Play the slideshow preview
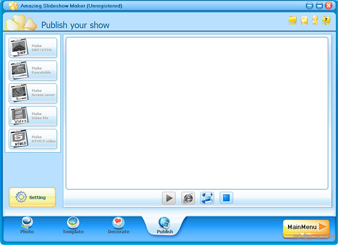338x245 pixels. pyautogui.click(x=169, y=198)
